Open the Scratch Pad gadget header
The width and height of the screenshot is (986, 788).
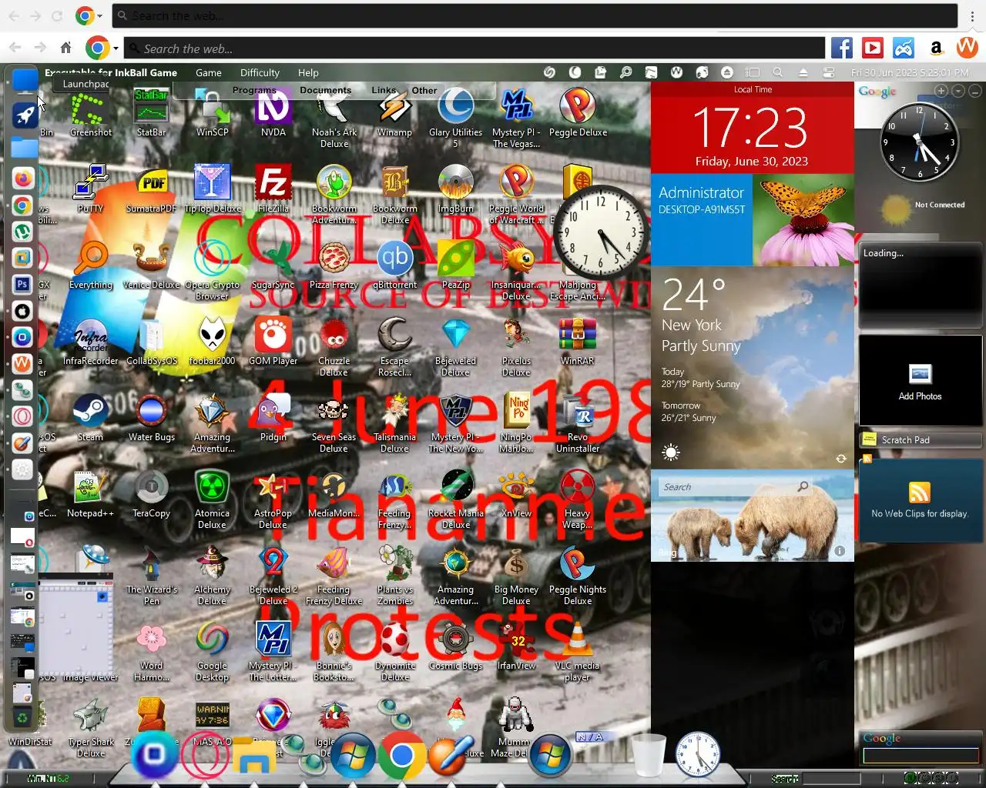[920, 439]
